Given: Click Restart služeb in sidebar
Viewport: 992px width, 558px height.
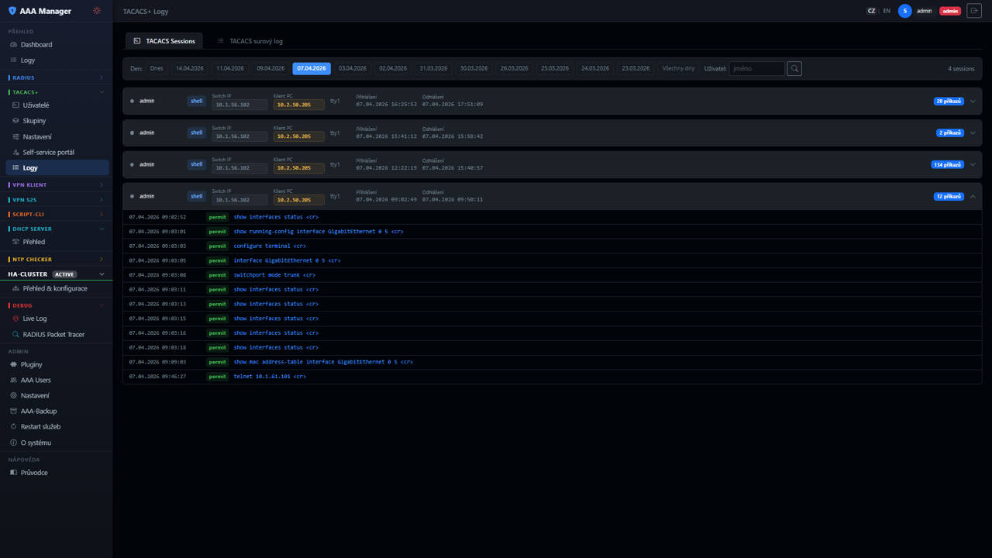Looking at the screenshot, I should click(x=40, y=427).
